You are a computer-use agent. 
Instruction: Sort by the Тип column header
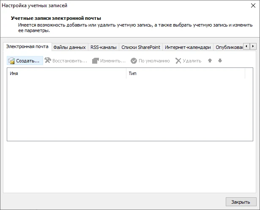pyautogui.click(x=185, y=73)
